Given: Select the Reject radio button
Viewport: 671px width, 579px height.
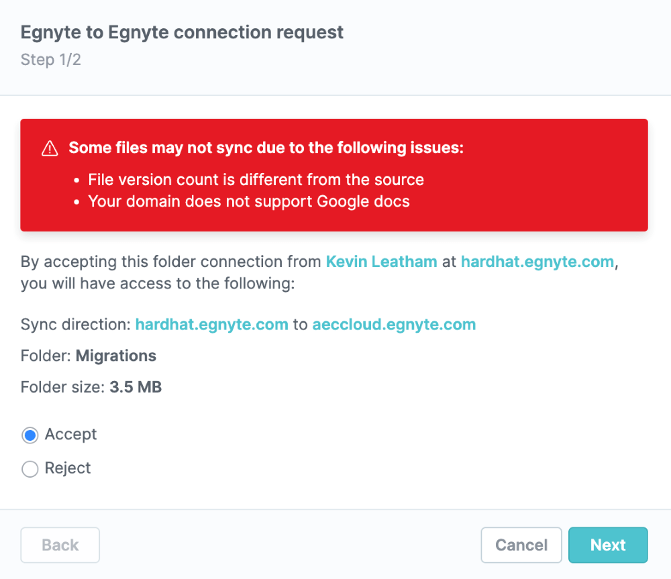Looking at the screenshot, I should [30, 469].
